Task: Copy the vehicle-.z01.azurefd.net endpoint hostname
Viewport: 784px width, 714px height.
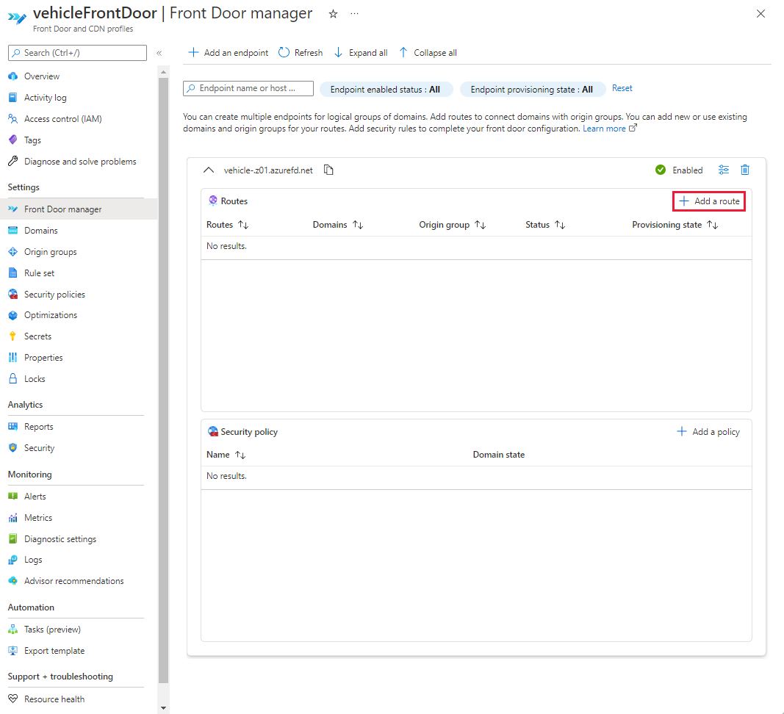Action: pyautogui.click(x=328, y=170)
